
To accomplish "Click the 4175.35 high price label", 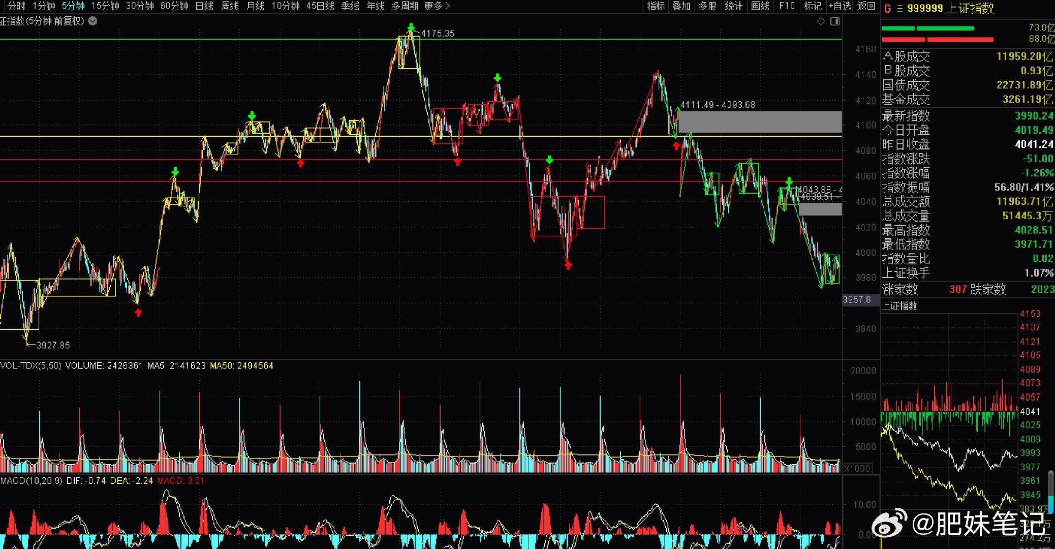I will pos(438,34).
